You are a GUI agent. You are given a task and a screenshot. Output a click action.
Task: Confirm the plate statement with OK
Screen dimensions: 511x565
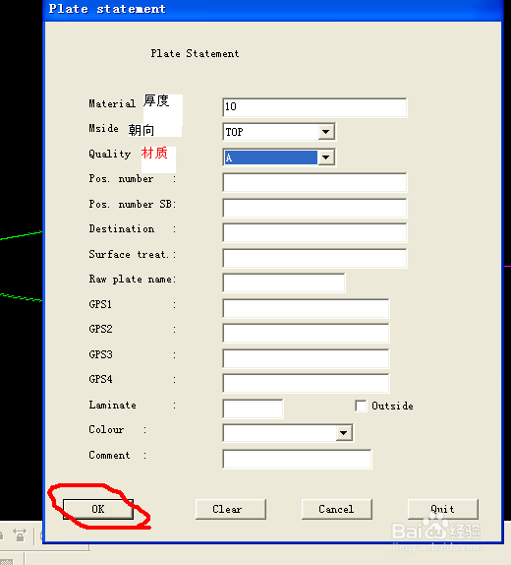tap(98, 509)
